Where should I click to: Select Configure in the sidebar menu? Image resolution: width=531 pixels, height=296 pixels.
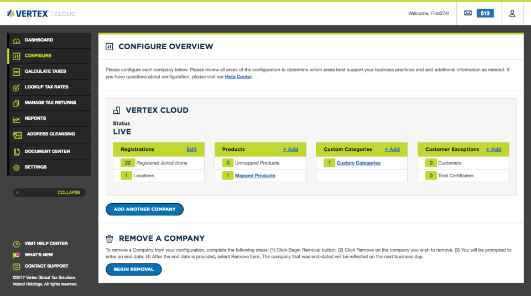pyautogui.click(x=38, y=56)
